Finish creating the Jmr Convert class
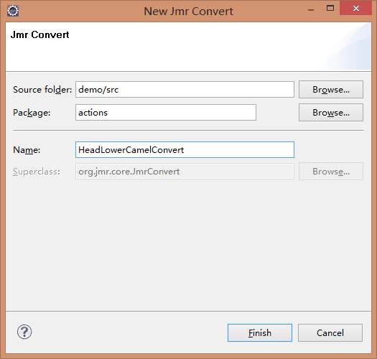Screen dimensions: 377x359 (260, 332)
